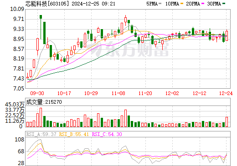The width and height of the screenshot is (237, 166).
Task: Click the 12-24 date axis label
Action: [226, 93]
